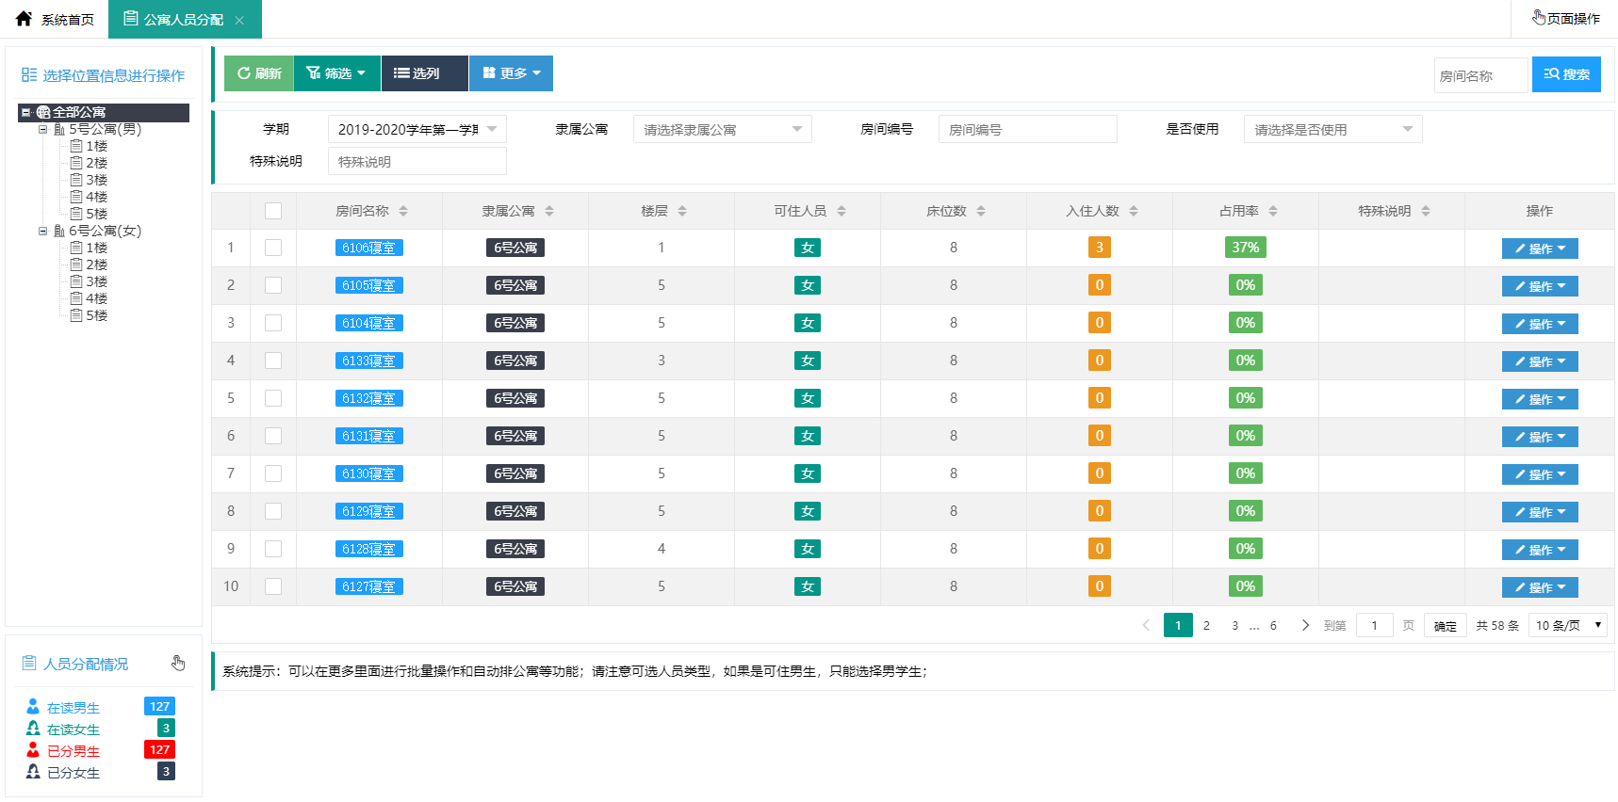The image size is (1618, 802).
Task: Check the row checkbox for 6104寝室
Action: click(x=273, y=323)
